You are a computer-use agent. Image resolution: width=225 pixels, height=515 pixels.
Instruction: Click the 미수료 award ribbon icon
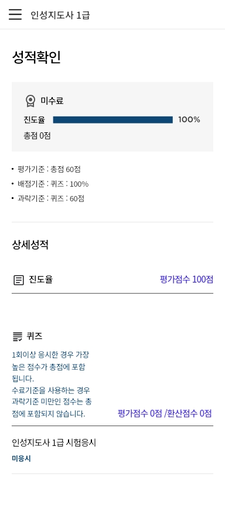click(x=30, y=101)
